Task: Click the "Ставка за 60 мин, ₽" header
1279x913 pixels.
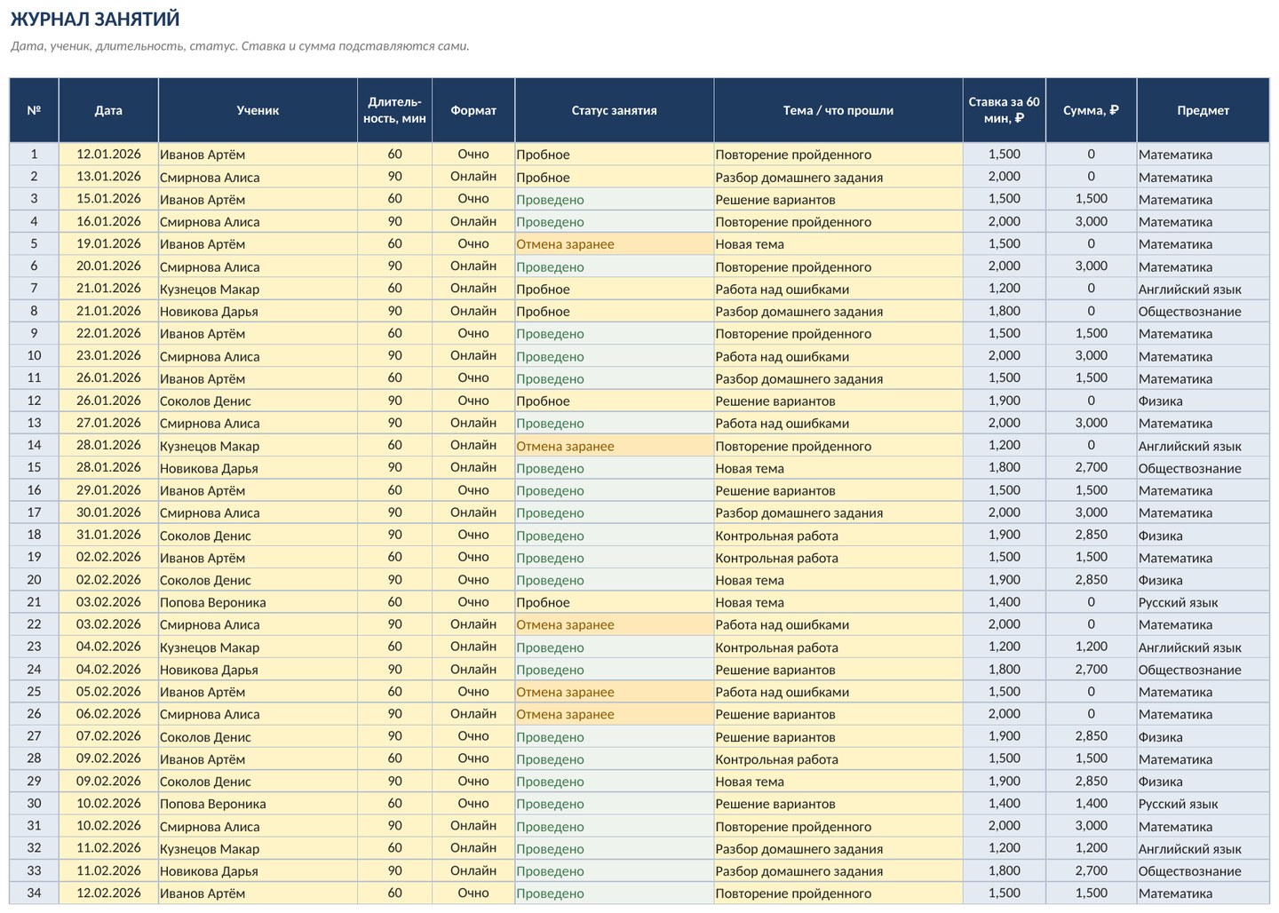Action: (x=1005, y=110)
